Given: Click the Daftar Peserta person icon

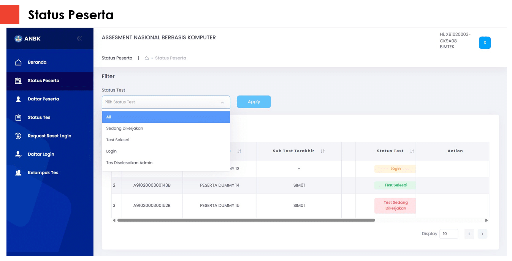Looking at the screenshot, I should [18, 99].
